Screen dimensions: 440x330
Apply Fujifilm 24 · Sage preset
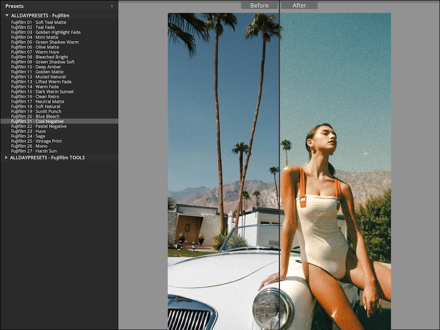pyautogui.click(x=28, y=136)
